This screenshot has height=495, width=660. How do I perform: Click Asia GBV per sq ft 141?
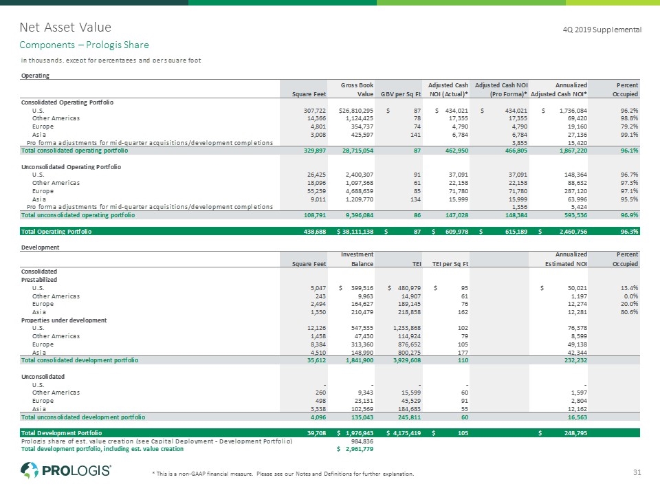[x=415, y=135]
